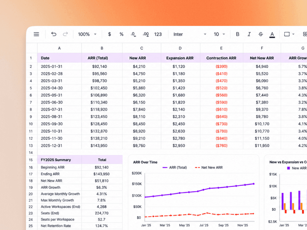Screen dimensions: 307x230
Task: Select cell with date 2025-12-31
Action: (59, 145)
